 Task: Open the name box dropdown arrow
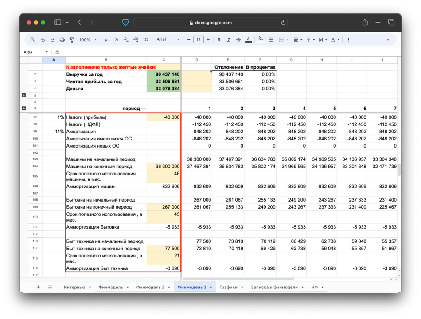[x=47, y=52]
